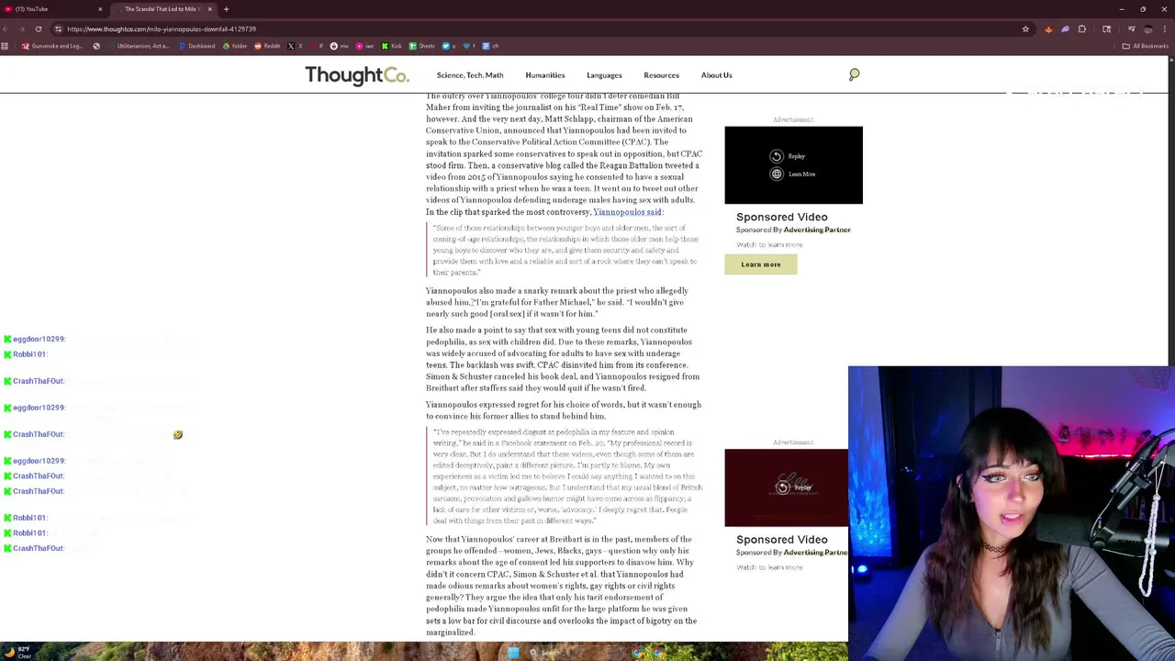Bookmark this page with the star icon
This screenshot has width=1175, height=661.
point(1025,29)
